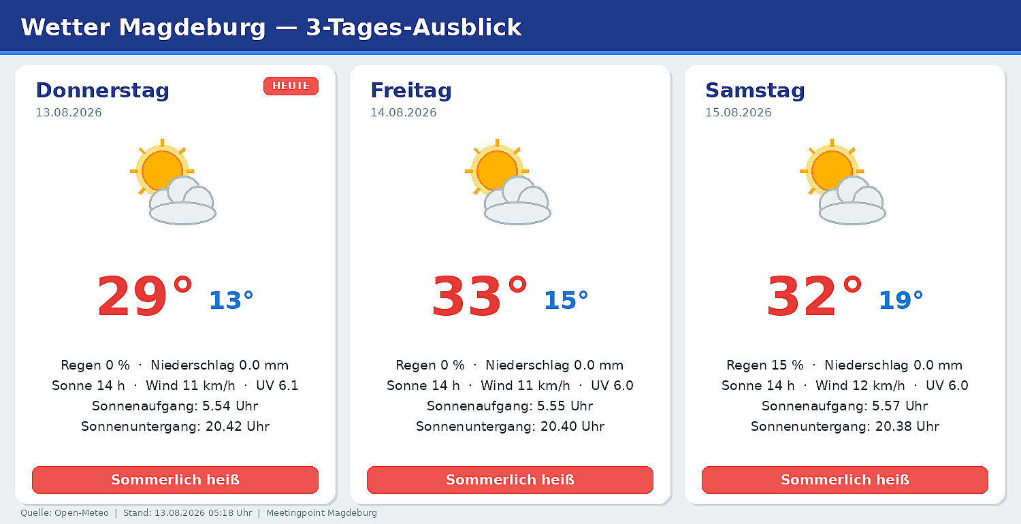Click Friday's sun and cloud icon

508,182
